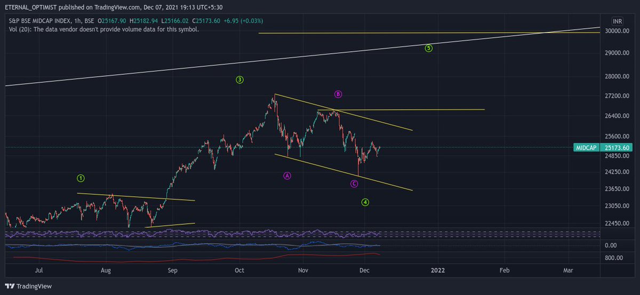Select the green wave 4 marker
The image size is (640, 295).
click(x=365, y=202)
